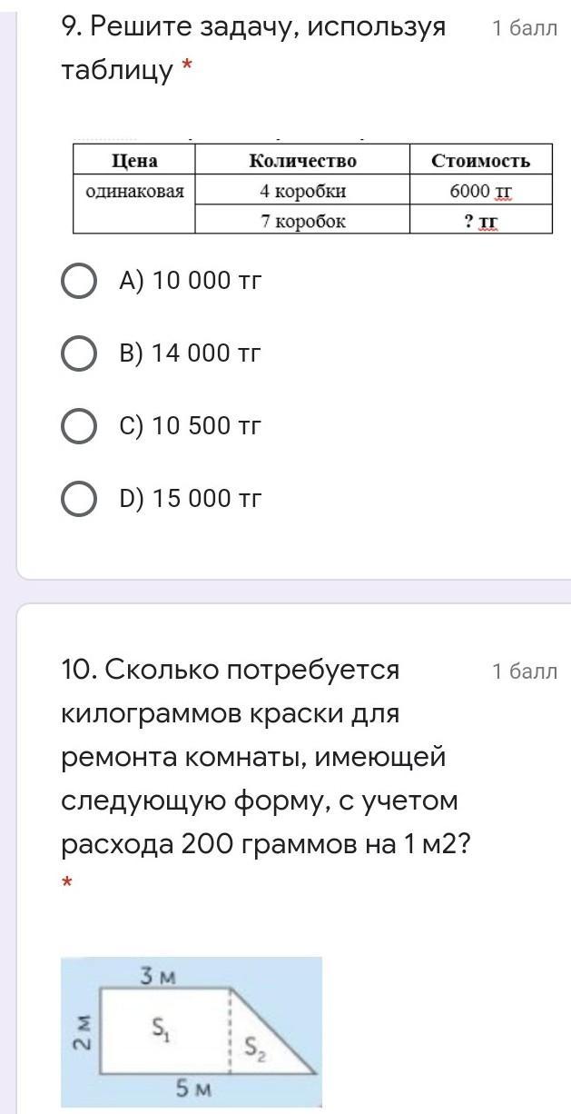The height and width of the screenshot is (1114, 571).
Task: Click the '4 коробки' table cell
Action: (302, 192)
